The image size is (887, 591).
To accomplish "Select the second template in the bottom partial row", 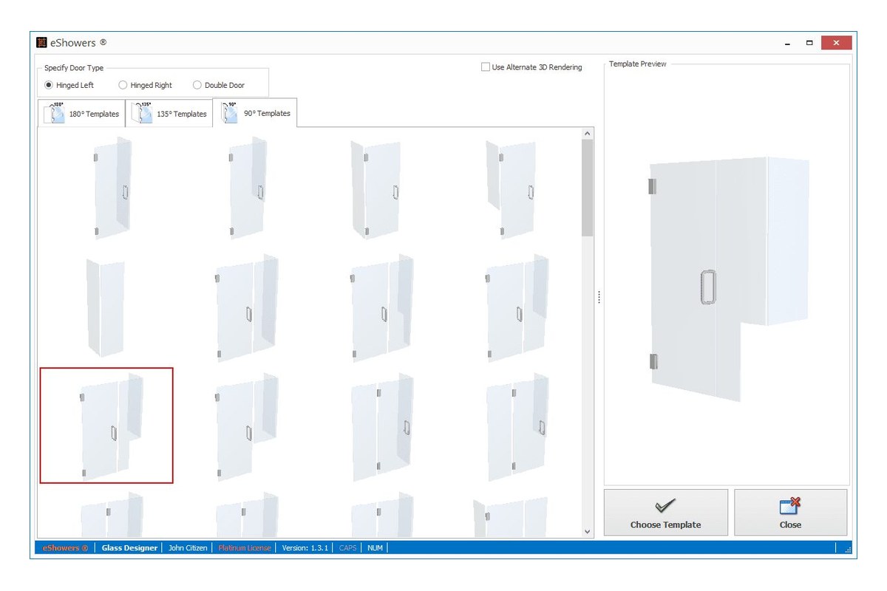I will point(246,515).
